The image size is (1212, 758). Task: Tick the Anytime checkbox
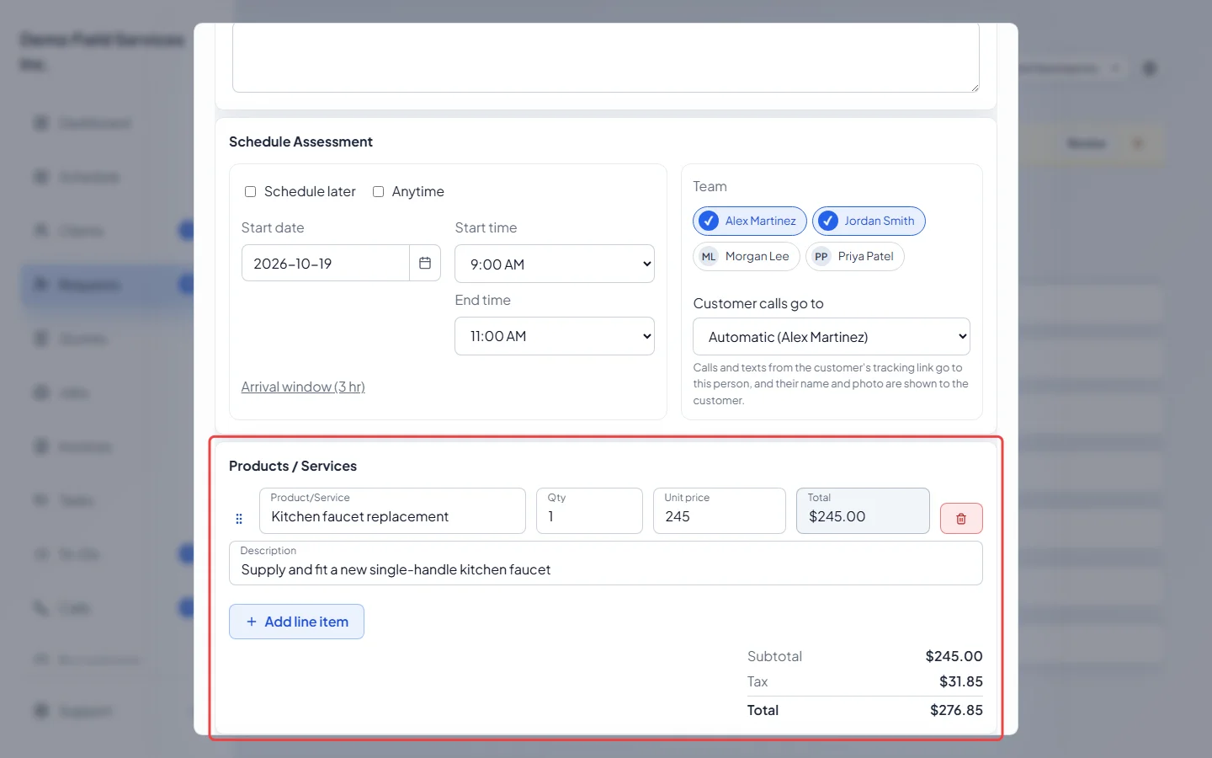378,192
